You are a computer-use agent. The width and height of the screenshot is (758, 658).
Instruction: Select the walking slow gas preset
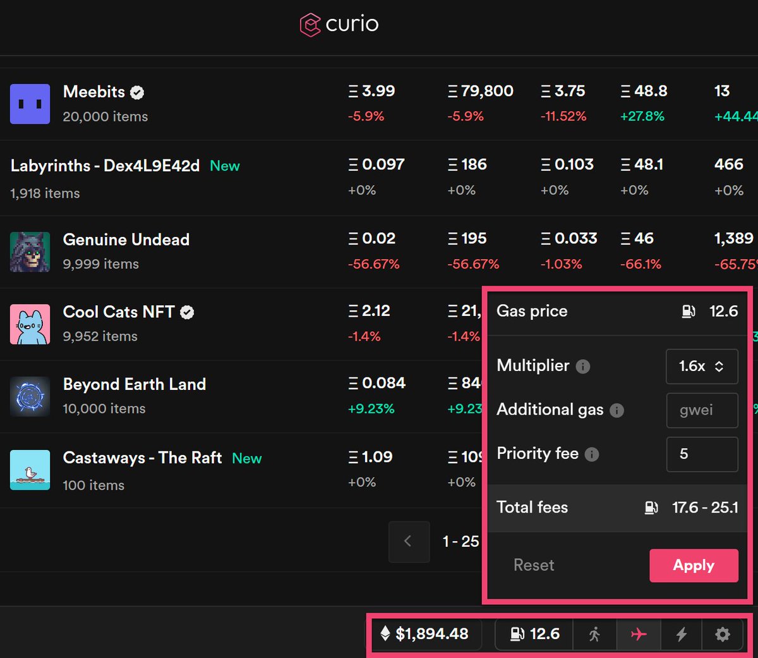pyautogui.click(x=594, y=634)
